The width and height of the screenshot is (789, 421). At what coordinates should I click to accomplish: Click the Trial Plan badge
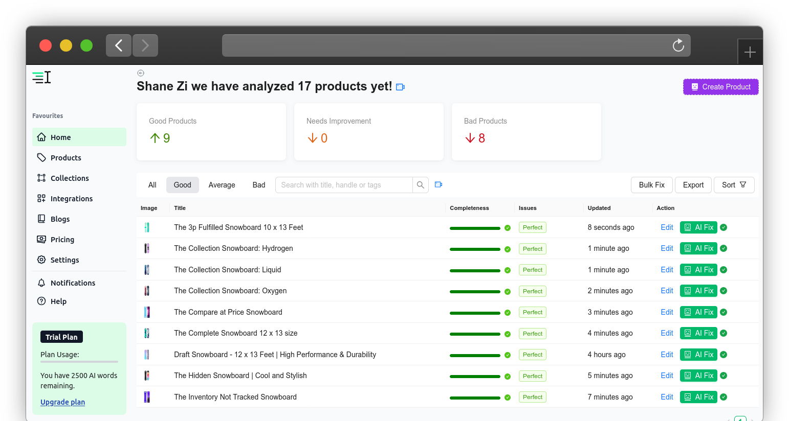(61, 337)
